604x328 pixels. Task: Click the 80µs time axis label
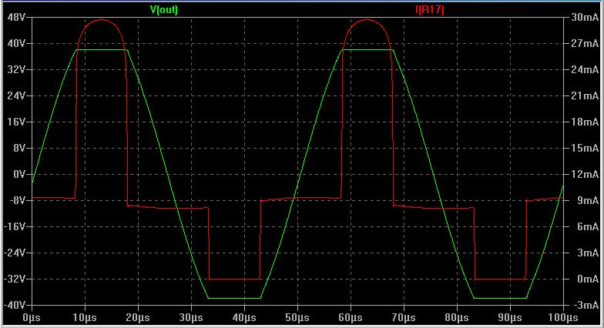tap(457, 317)
